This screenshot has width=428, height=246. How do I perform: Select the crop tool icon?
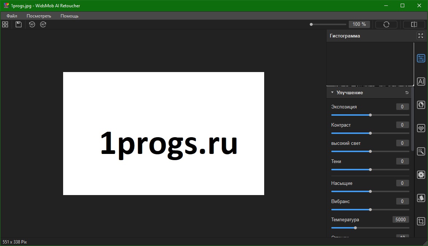tap(421, 221)
